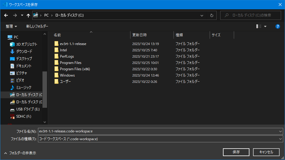Open ダウンロード in navigation pane
The image size is (285, 160).
(24, 51)
